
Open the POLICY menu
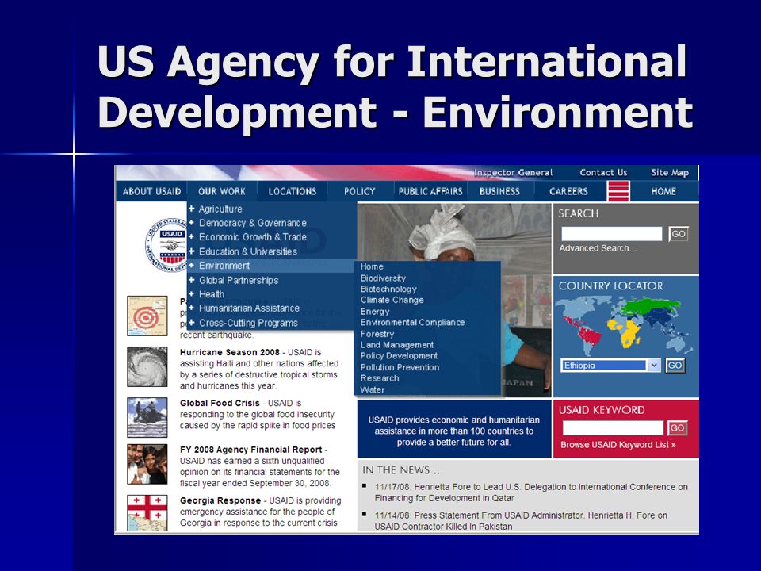point(360,191)
